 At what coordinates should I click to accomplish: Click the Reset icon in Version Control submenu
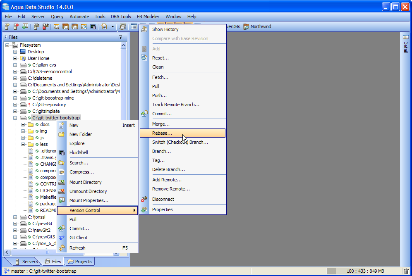point(144,58)
